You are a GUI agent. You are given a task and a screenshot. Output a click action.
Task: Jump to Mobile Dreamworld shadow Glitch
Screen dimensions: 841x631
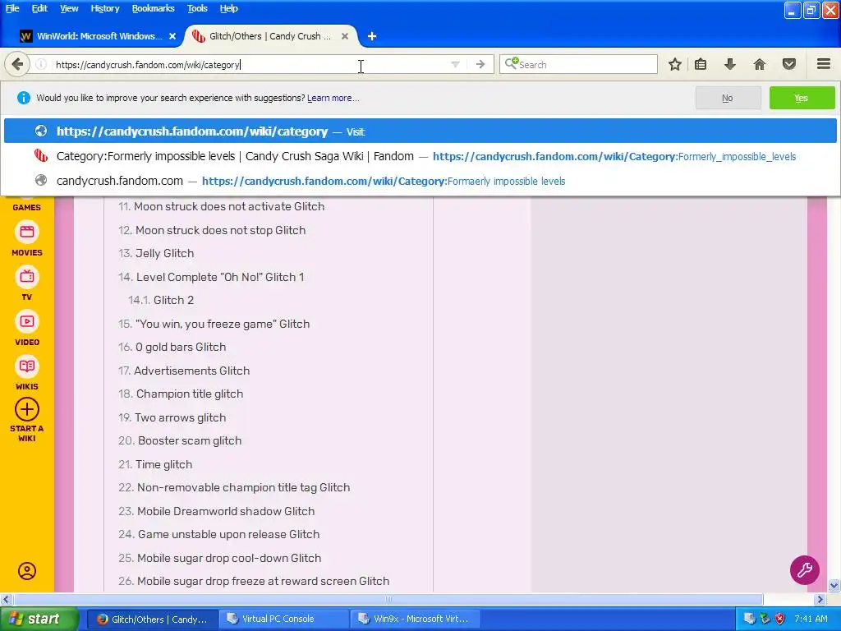click(x=216, y=511)
